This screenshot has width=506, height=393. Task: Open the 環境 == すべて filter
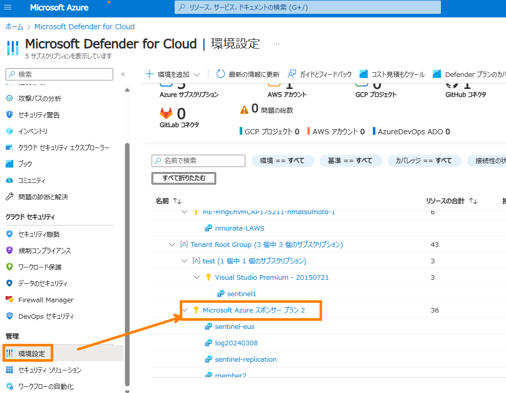pyautogui.click(x=282, y=160)
